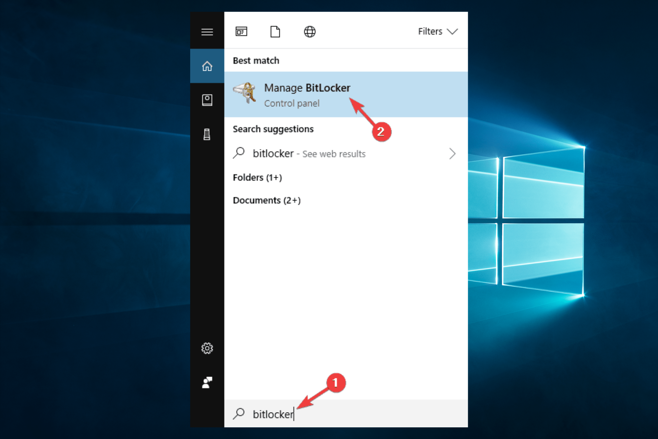Image resolution: width=658 pixels, height=439 pixels.
Task: Filter results by Documents icon
Action: [x=275, y=32]
